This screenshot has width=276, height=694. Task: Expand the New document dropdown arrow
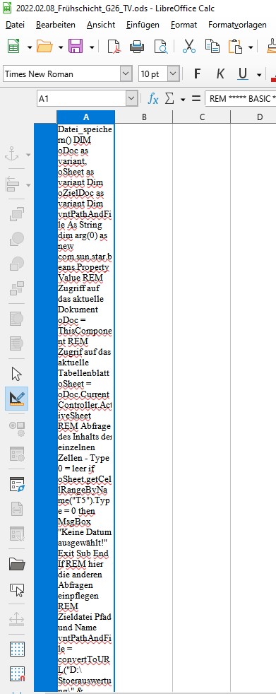[x=29, y=47]
